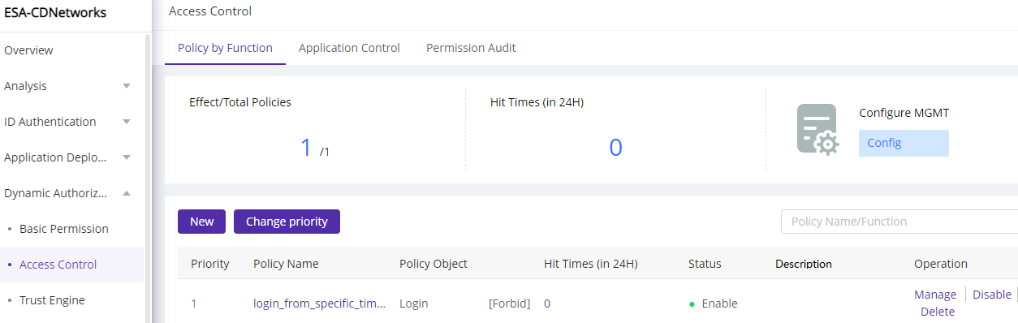
Task: Click the sidebar vertical scrollbar
Action: [147, 179]
